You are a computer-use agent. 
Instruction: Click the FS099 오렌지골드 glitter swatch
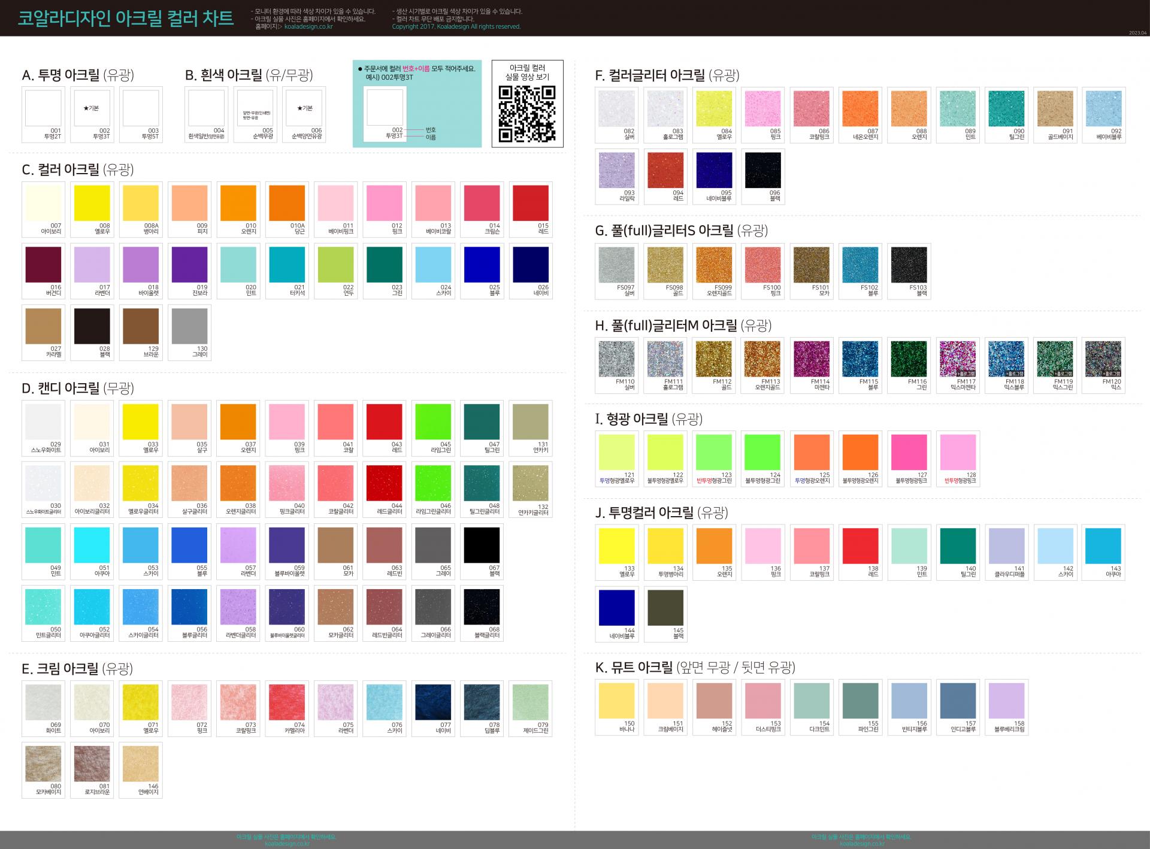pyautogui.click(x=714, y=265)
